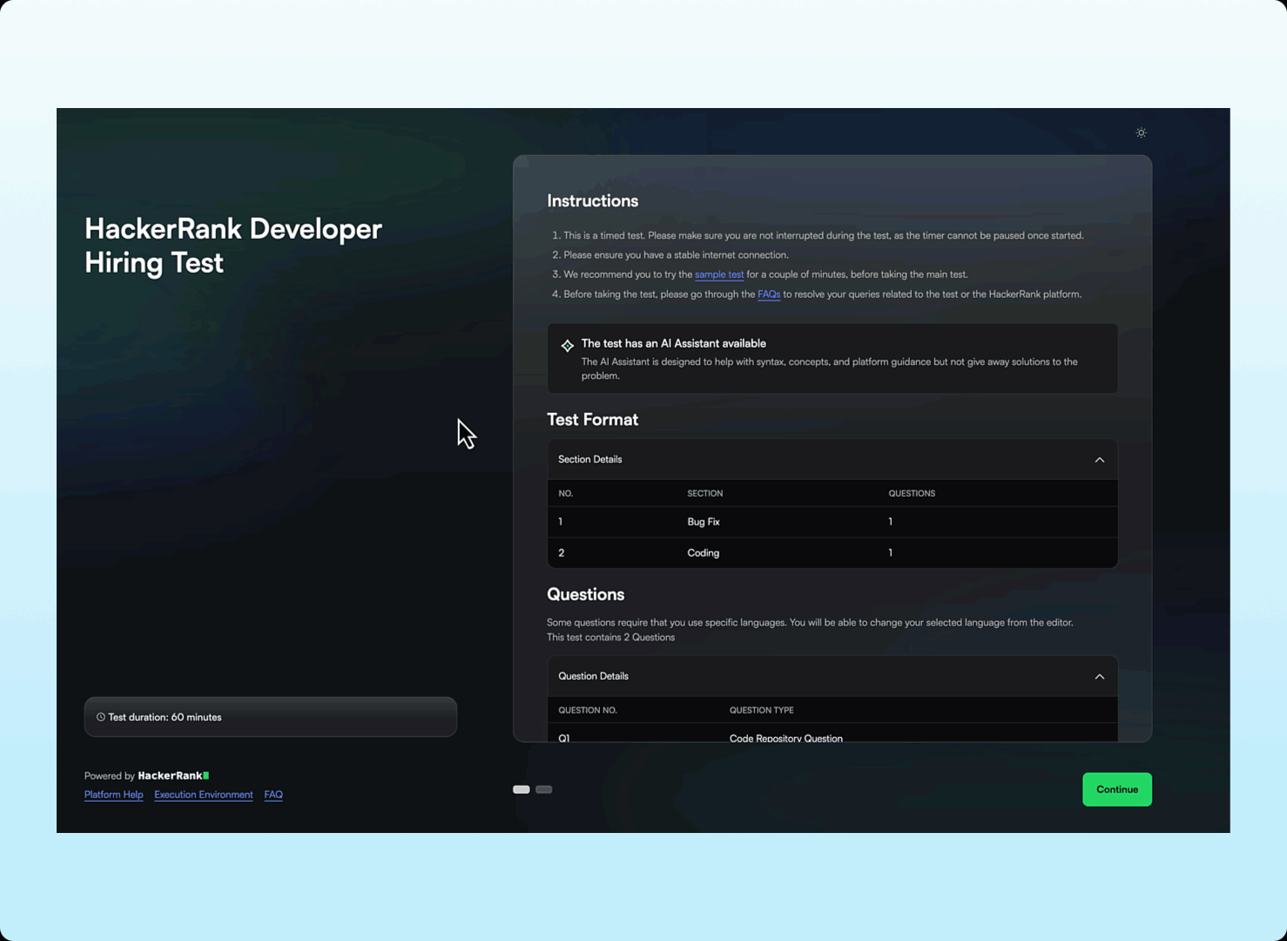1287x941 pixels.
Task: Click the SECTION column header
Action: [x=704, y=493]
